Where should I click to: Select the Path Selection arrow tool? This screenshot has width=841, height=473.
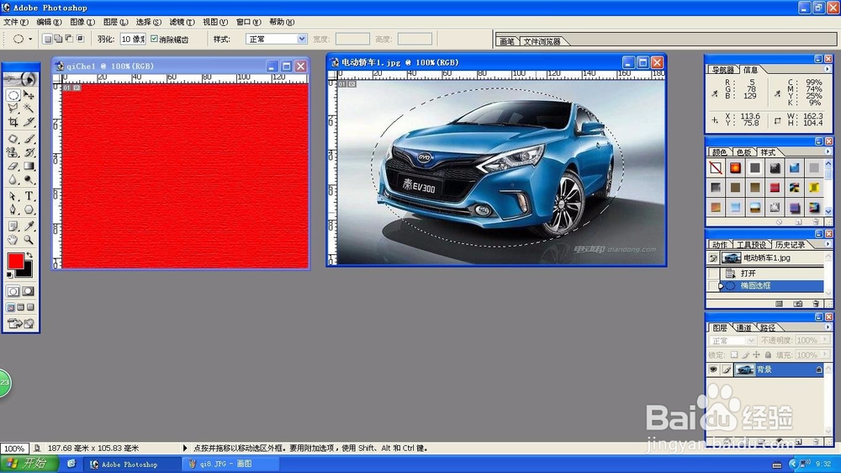click(13, 196)
